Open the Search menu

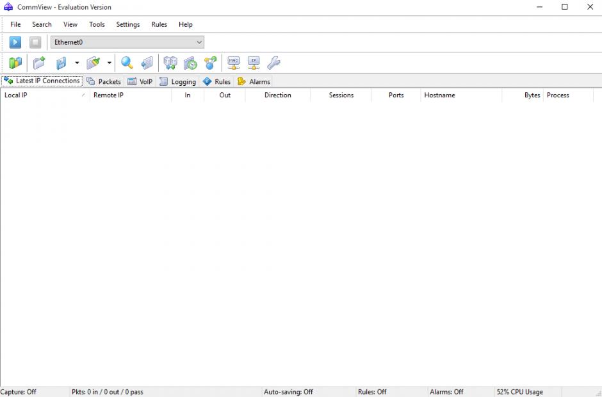click(x=42, y=24)
